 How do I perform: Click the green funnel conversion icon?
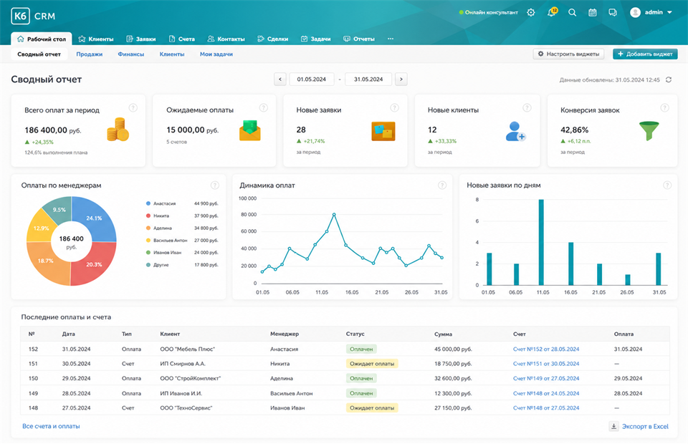point(649,130)
